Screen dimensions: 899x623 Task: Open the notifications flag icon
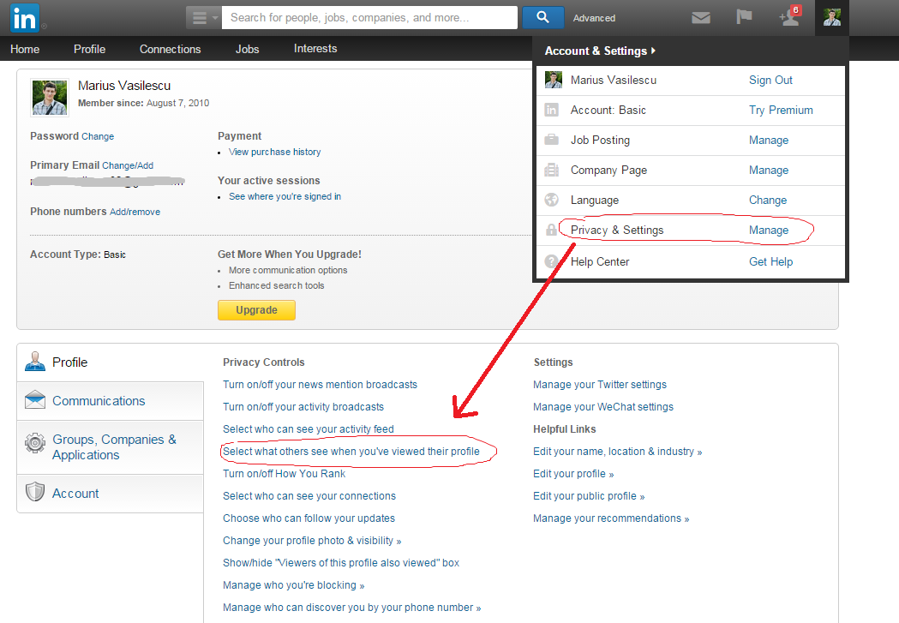[744, 17]
